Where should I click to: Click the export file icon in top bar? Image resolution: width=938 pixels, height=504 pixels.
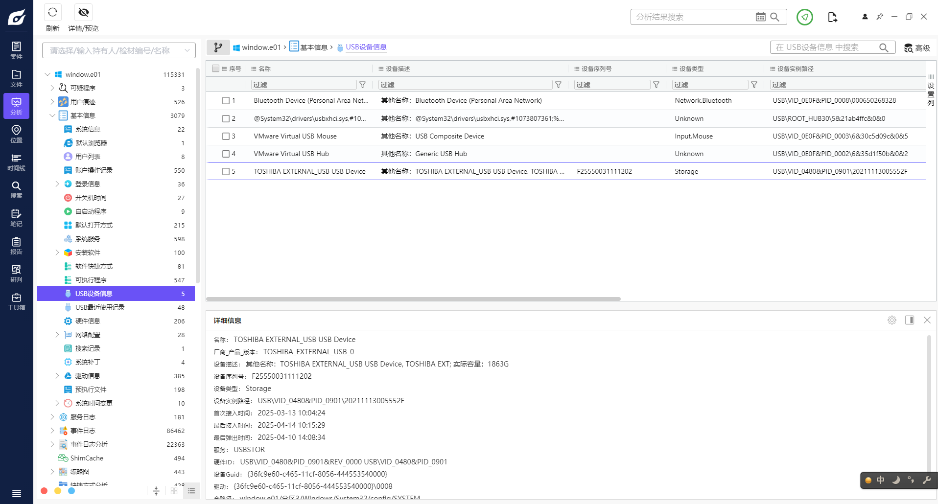tap(832, 17)
